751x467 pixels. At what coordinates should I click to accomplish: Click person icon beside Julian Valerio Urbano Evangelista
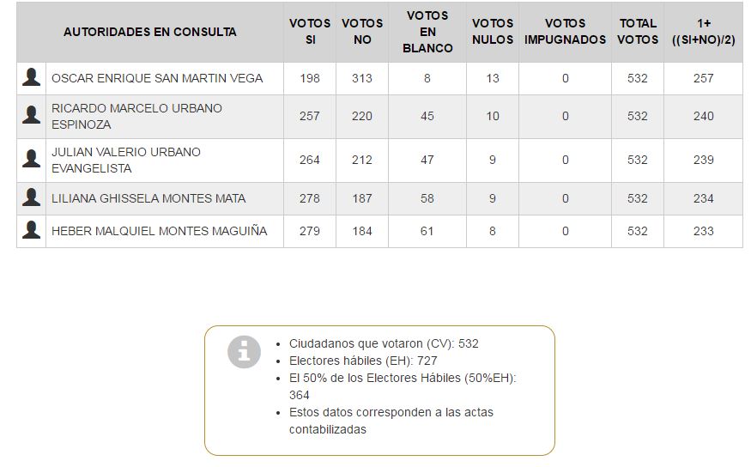32,160
